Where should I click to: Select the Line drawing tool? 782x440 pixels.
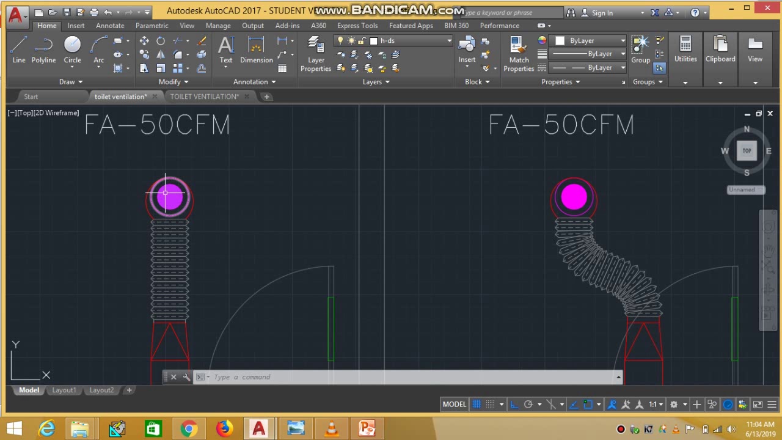19,50
